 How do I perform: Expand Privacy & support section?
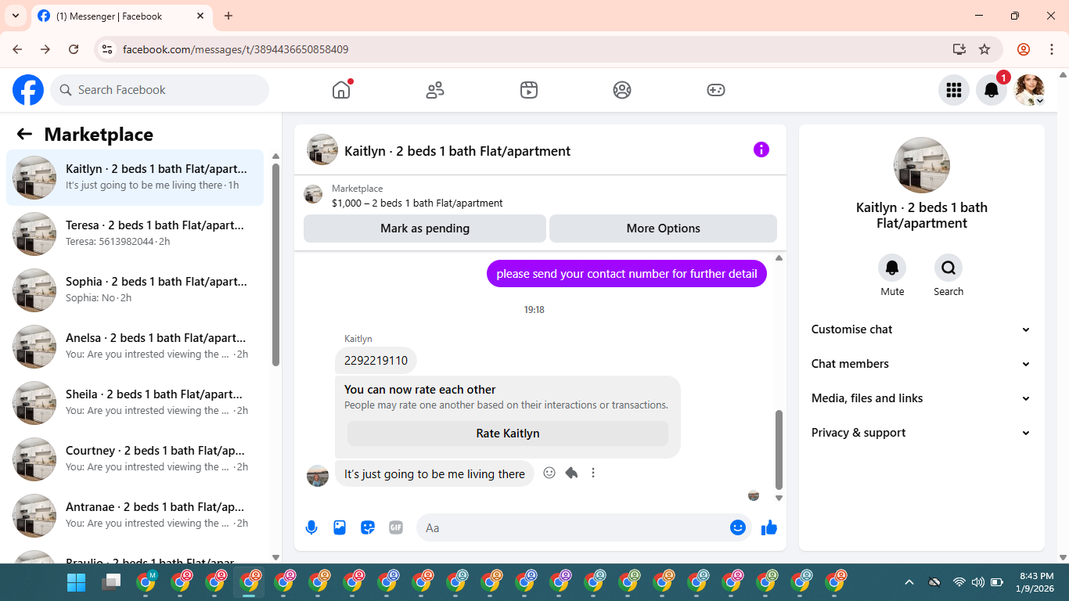[921, 433]
